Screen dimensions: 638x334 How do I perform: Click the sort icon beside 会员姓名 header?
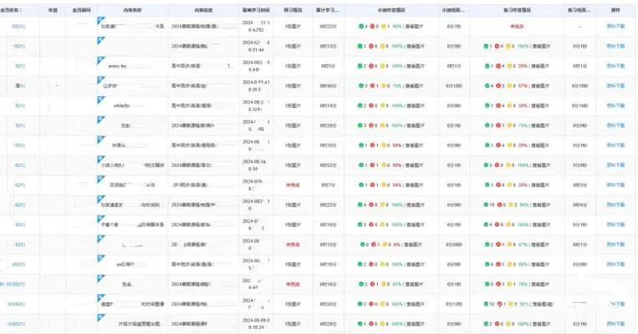pos(21,10)
